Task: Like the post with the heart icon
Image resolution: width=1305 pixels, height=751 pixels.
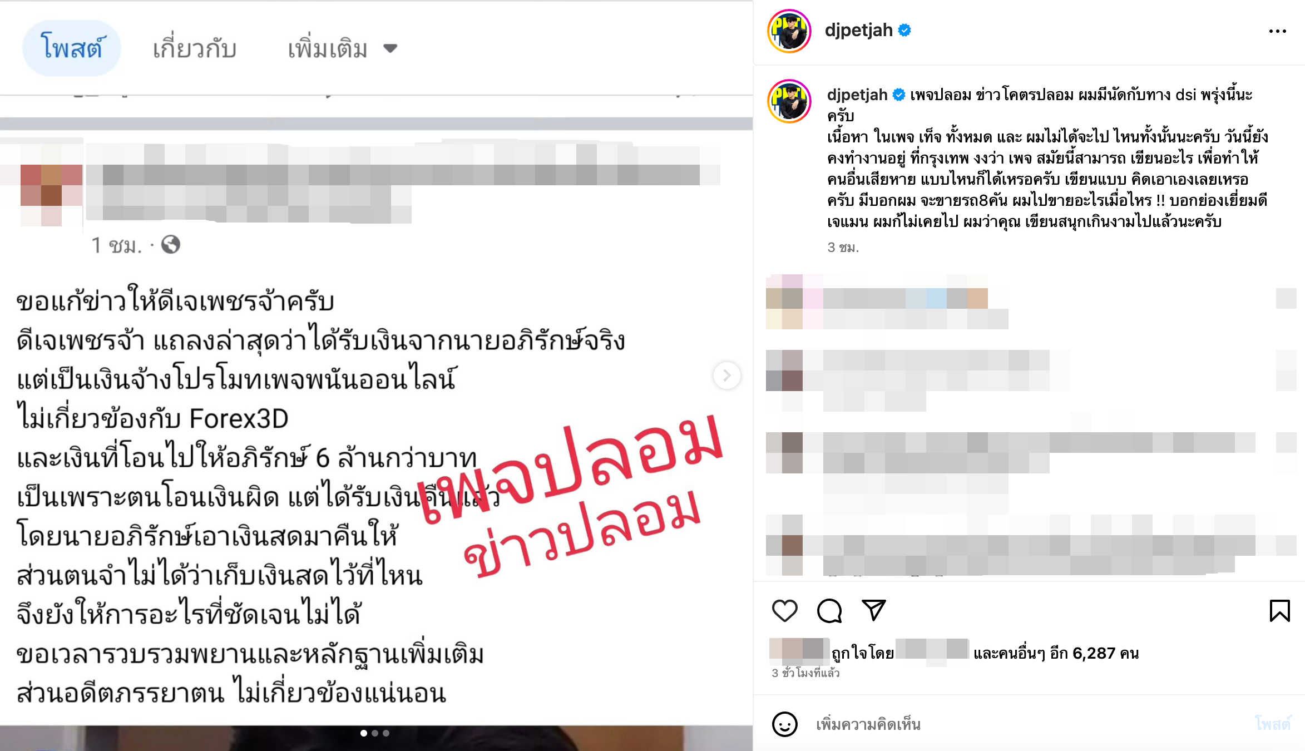Action: click(784, 611)
